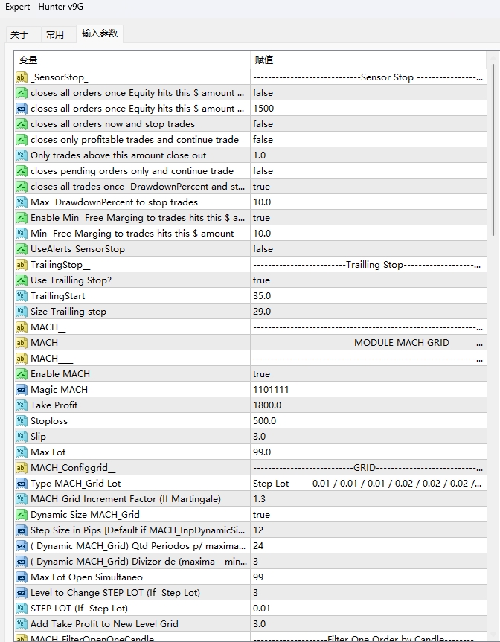The image size is (500, 642).
Task: Click the icon beside 'STEP LOT (If Step Lot)'
Action: (22, 609)
